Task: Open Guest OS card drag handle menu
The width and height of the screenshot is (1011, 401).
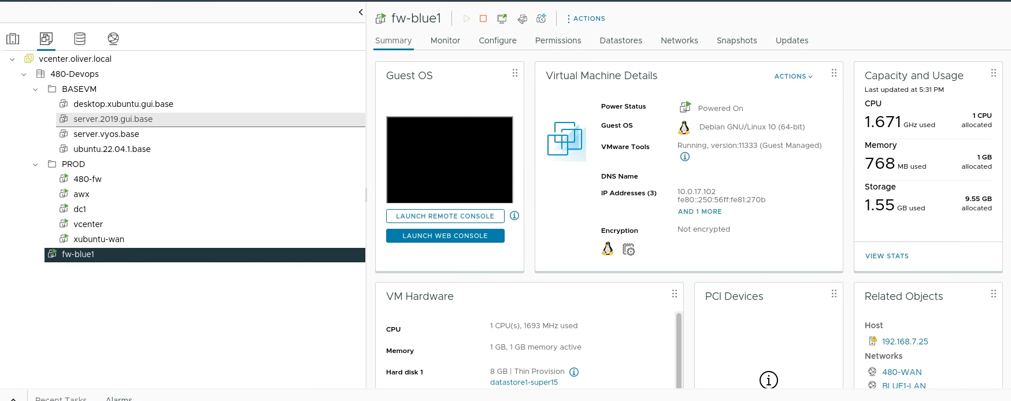Action: [514, 73]
